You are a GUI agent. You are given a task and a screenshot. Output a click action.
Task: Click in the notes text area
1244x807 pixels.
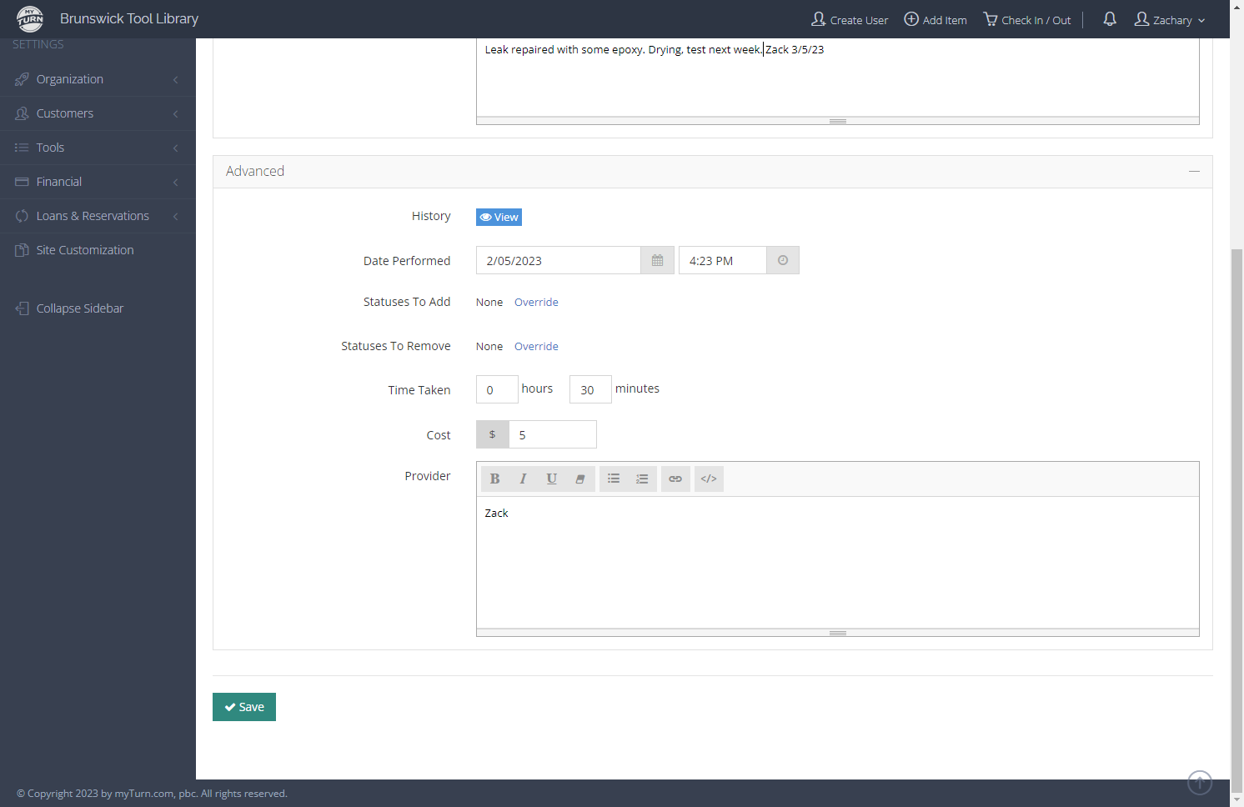(838, 78)
